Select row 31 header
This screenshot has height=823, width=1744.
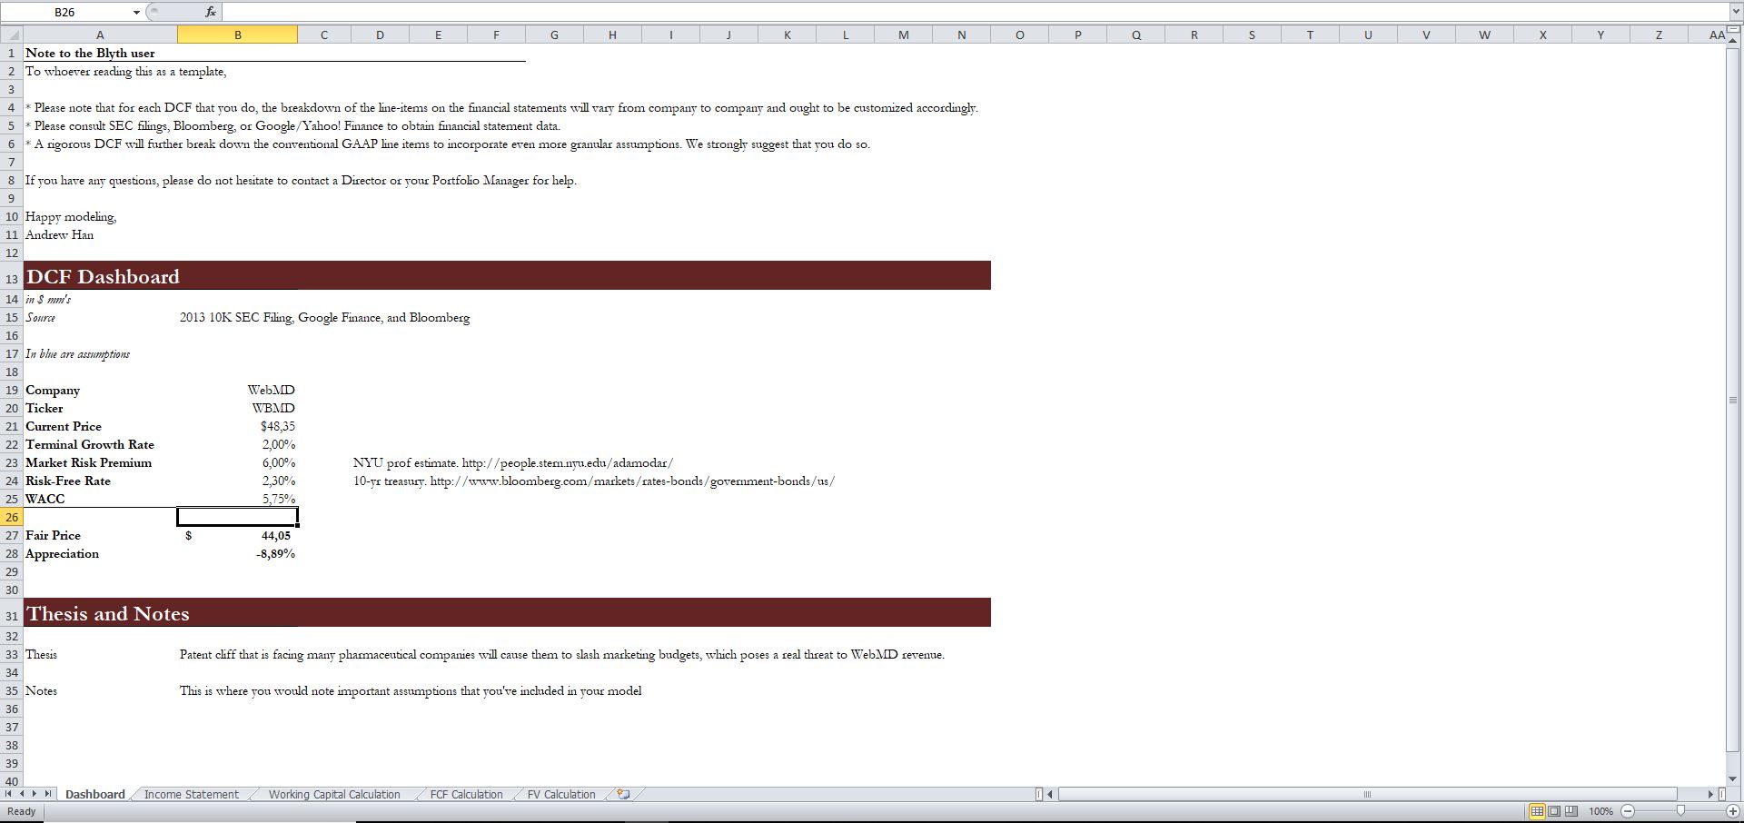click(x=12, y=614)
